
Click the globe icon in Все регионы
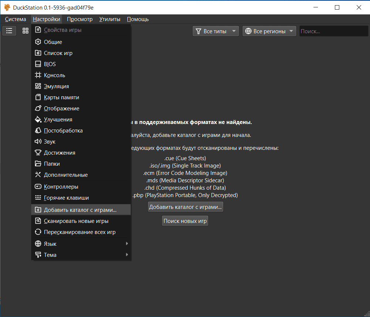point(248,31)
